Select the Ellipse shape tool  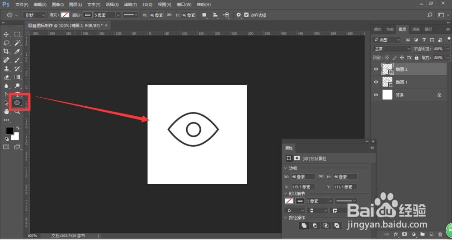tap(17, 103)
